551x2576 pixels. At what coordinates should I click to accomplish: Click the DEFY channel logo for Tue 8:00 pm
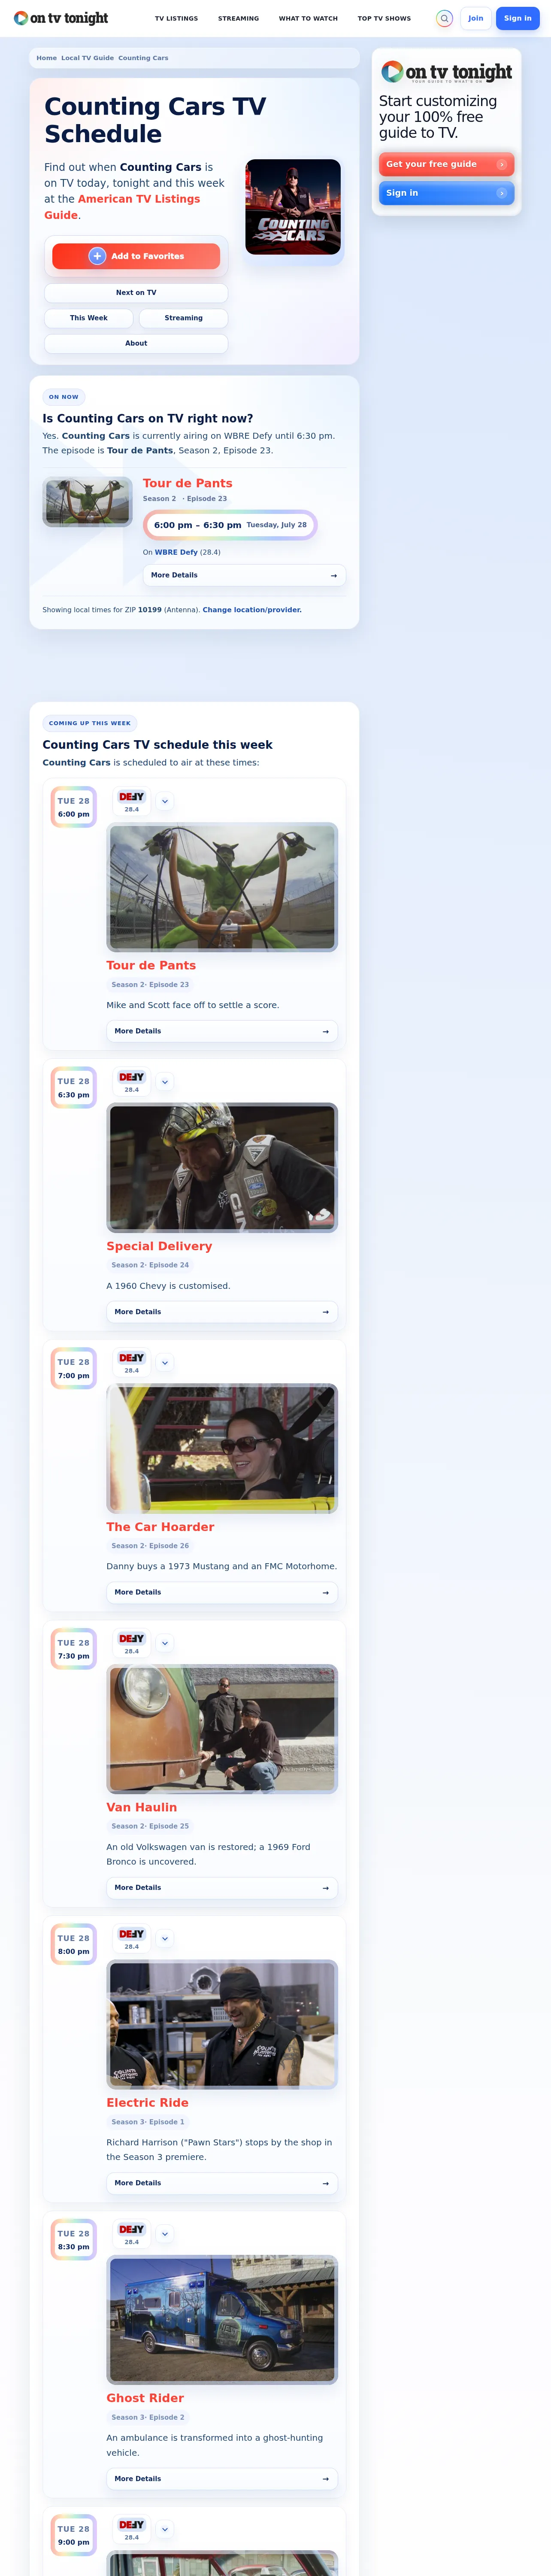(132, 1934)
